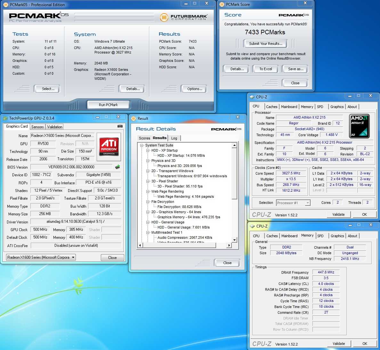This screenshot has height=350, width=380.
Task: Click Validate in upper CPU-Z window
Action: pyautogui.click(x=338, y=214)
